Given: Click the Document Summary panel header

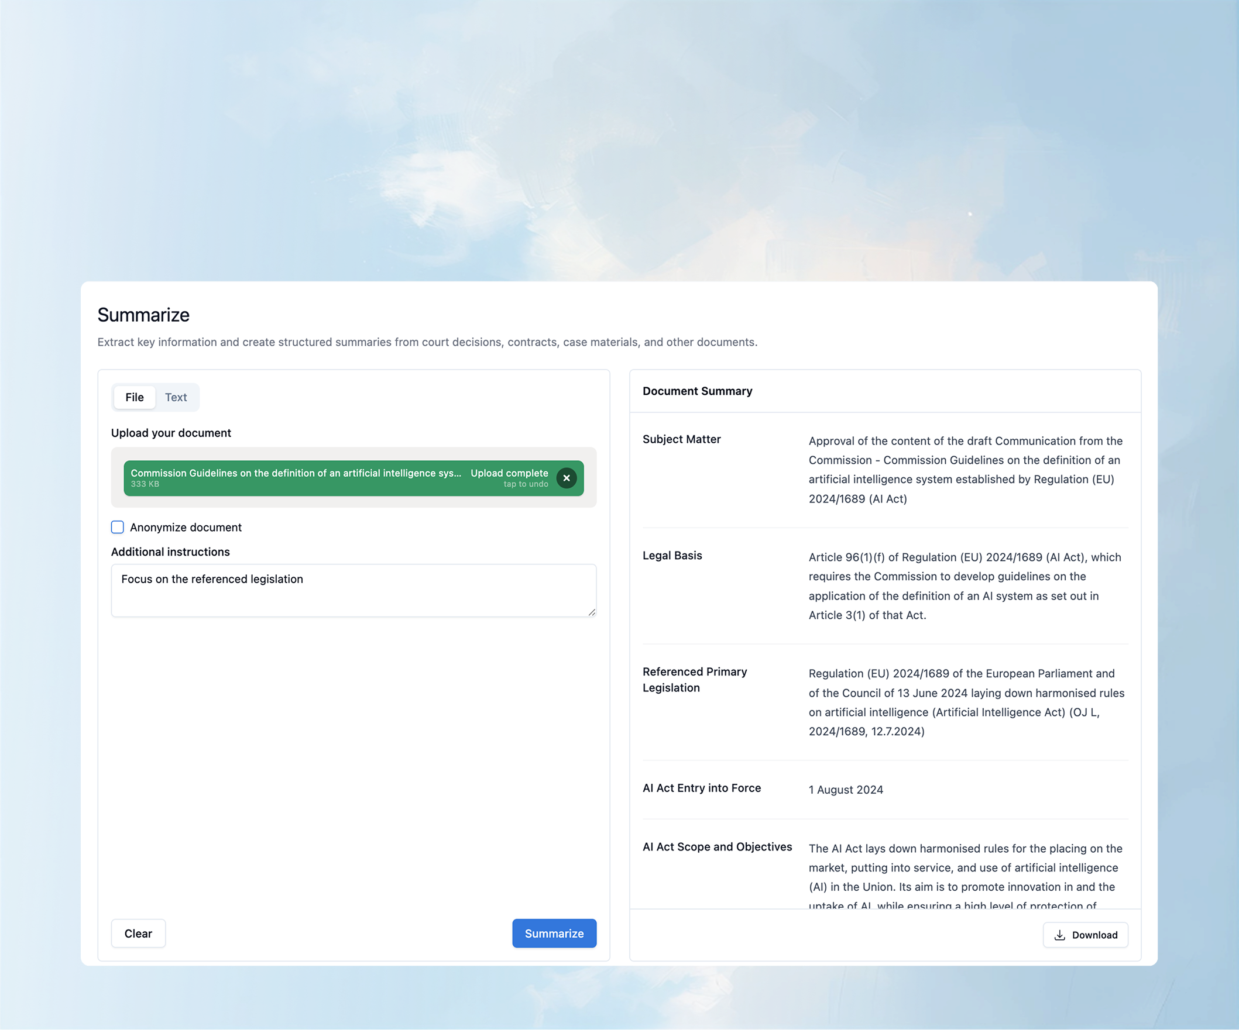Looking at the screenshot, I should coord(697,391).
